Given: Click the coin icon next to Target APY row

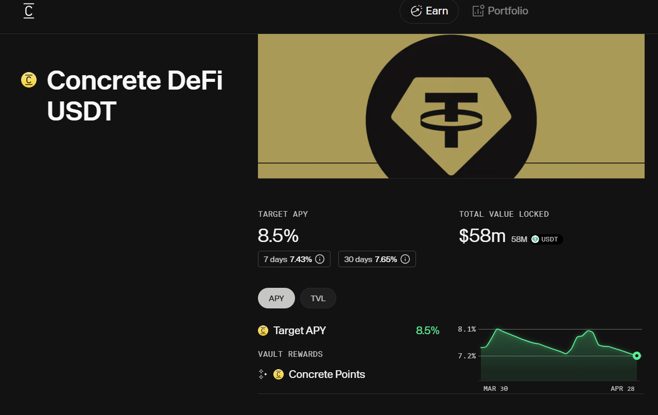Looking at the screenshot, I should pos(263,331).
